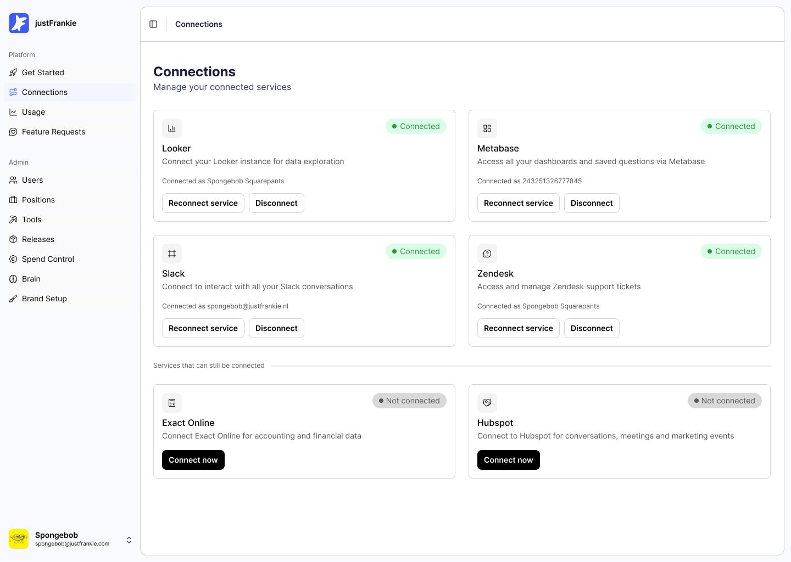Screen dimensions: 791x562
Task: Click the Exact Online calculator icon
Action: pos(172,403)
